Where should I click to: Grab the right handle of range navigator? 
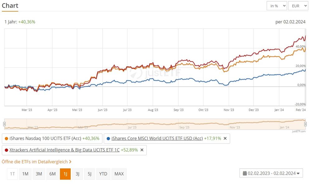click(305, 124)
